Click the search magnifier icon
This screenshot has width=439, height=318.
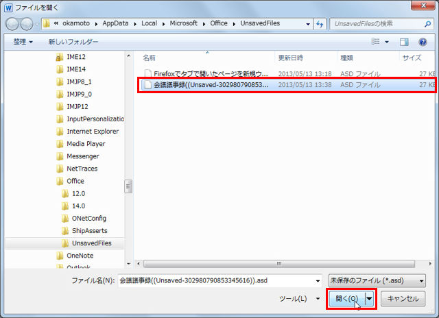(x=427, y=24)
